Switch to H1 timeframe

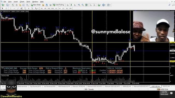[56, 8]
